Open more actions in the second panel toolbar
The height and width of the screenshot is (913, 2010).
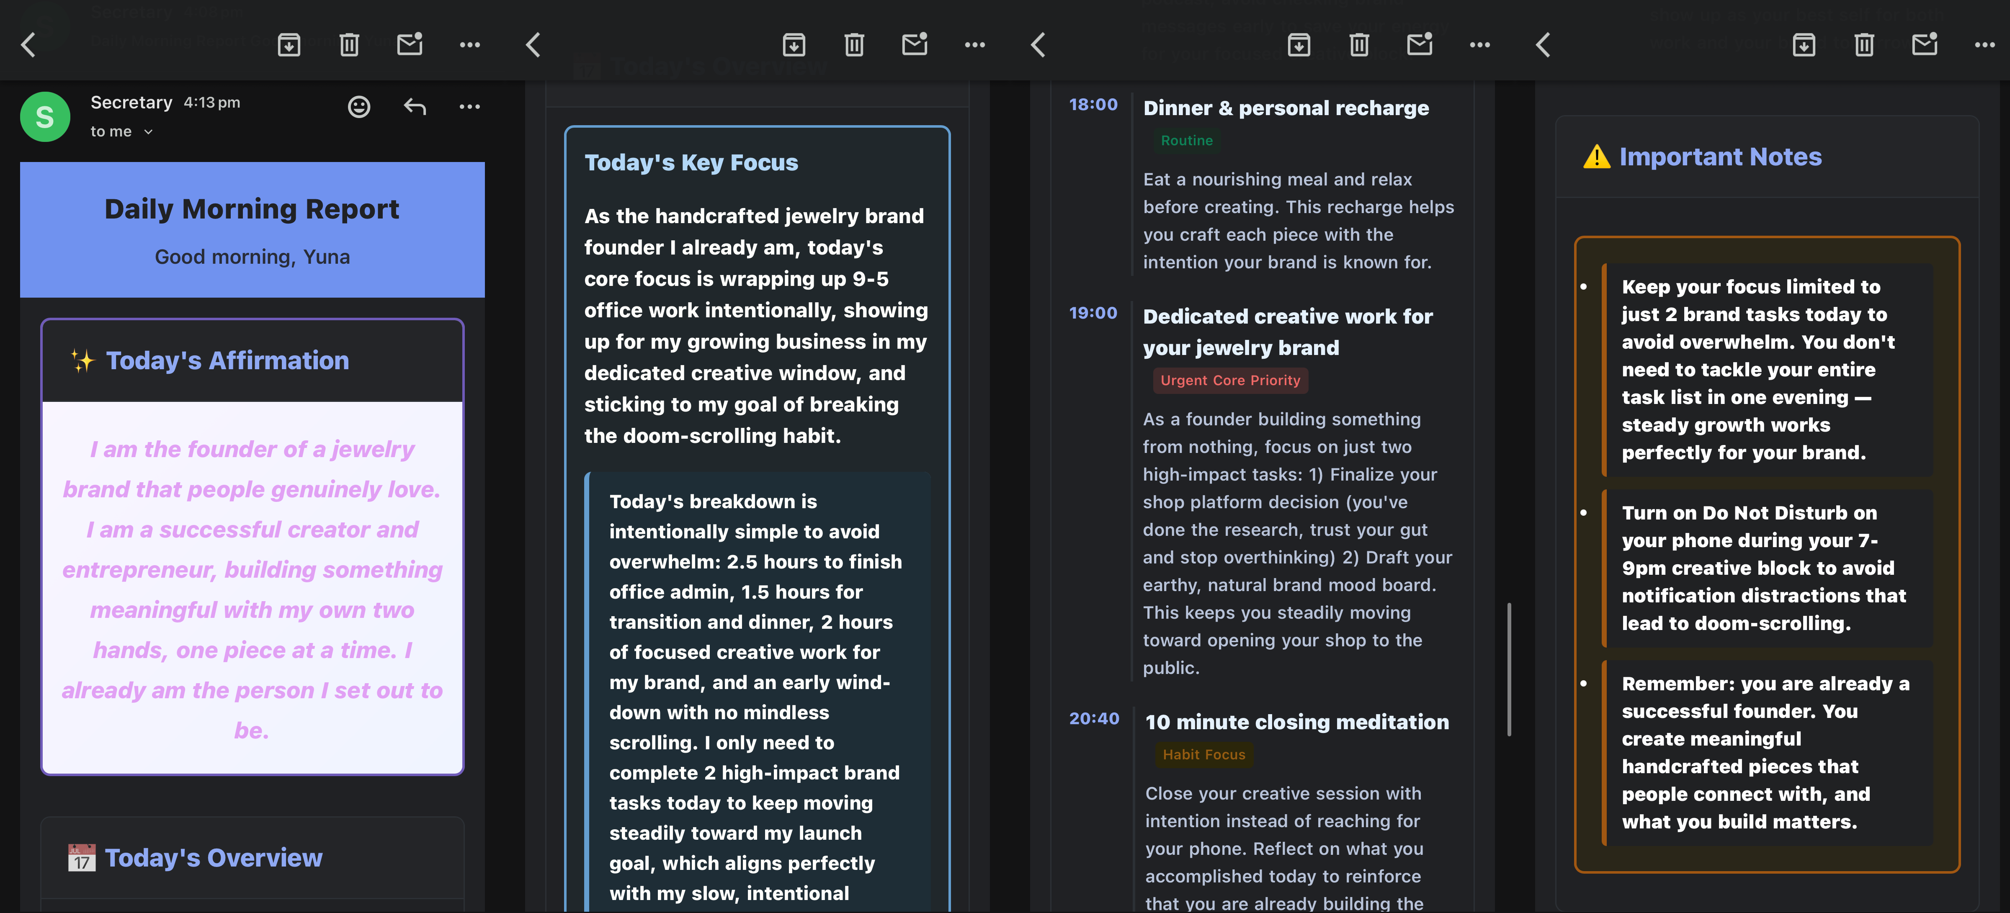[974, 44]
